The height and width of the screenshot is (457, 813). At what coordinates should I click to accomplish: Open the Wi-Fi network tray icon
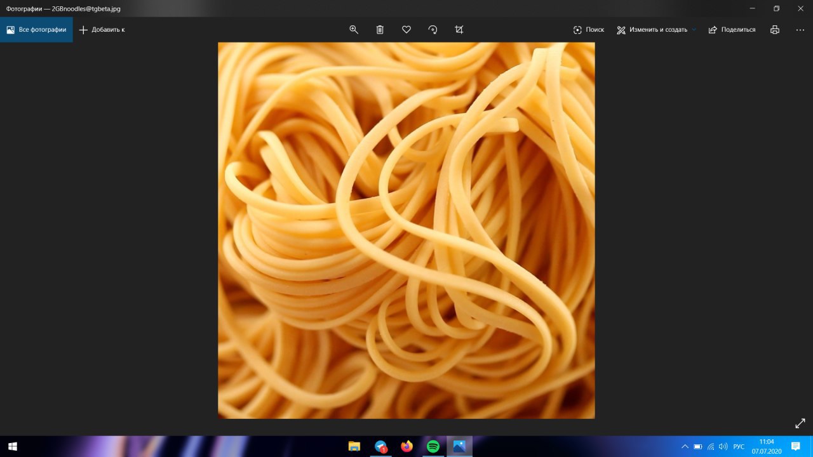click(x=711, y=447)
